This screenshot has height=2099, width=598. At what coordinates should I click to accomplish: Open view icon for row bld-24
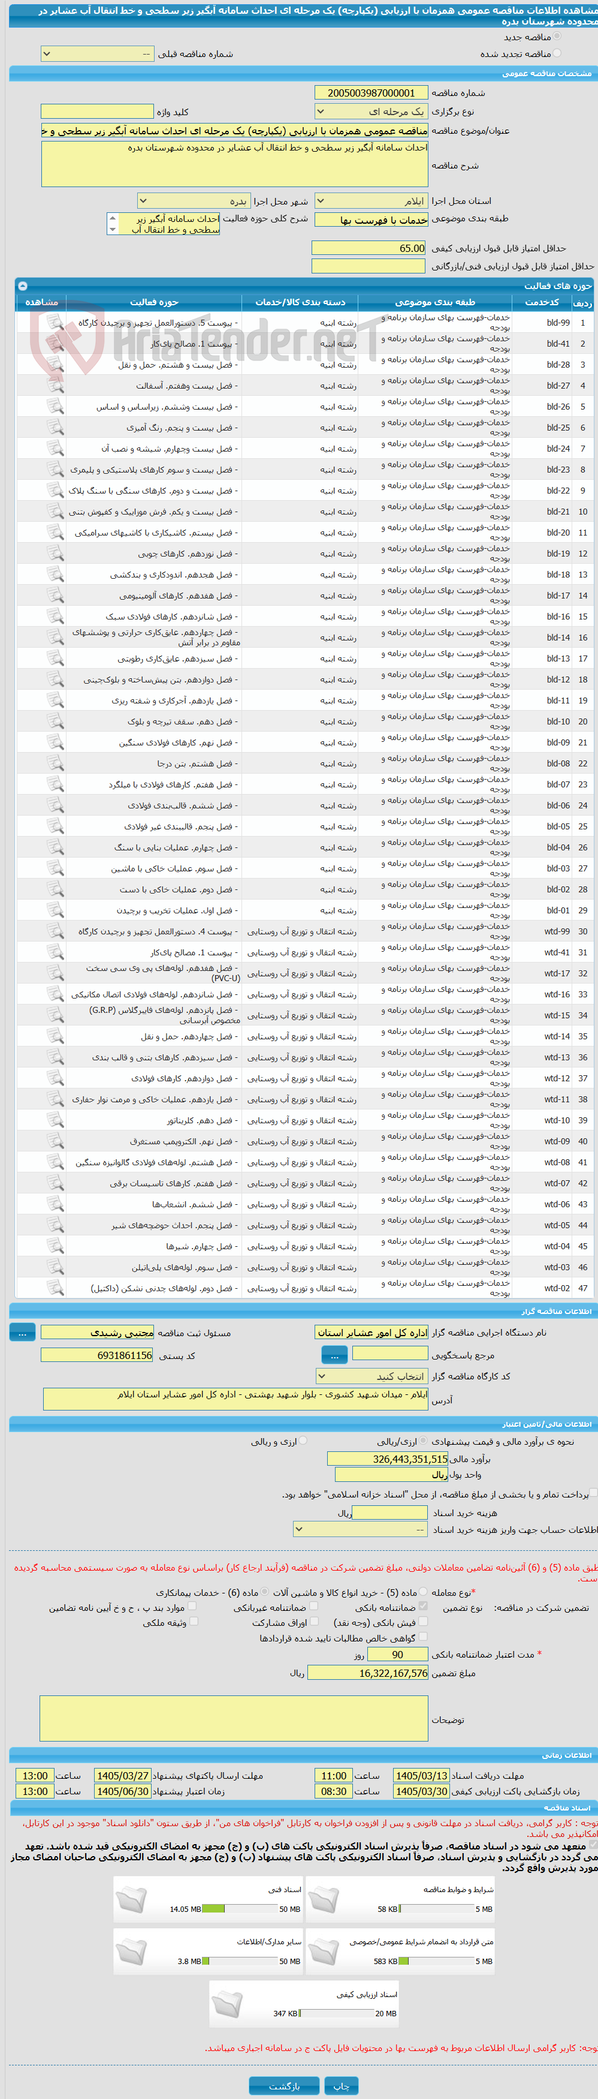(x=55, y=449)
